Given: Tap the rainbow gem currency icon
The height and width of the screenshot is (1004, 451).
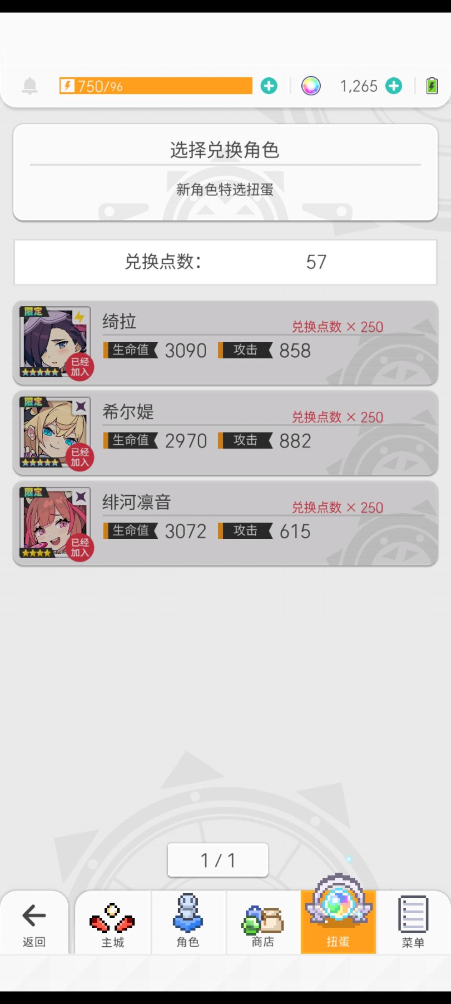Looking at the screenshot, I should click(311, 86).
